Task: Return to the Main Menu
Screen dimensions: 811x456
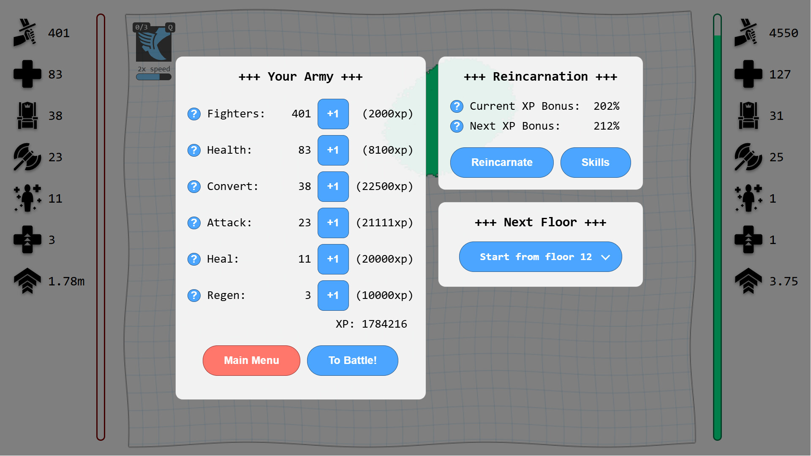Action: 251,361
